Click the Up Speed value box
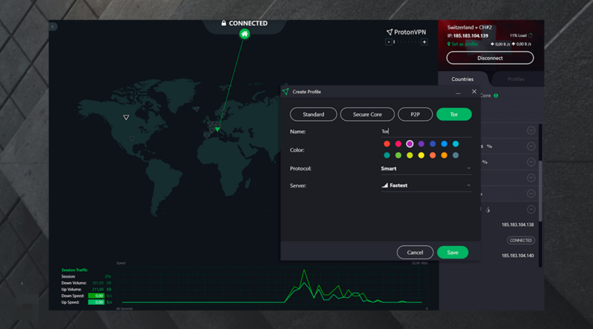The height and width of the screenshot is (329, 593). click(x=96, y=302)
